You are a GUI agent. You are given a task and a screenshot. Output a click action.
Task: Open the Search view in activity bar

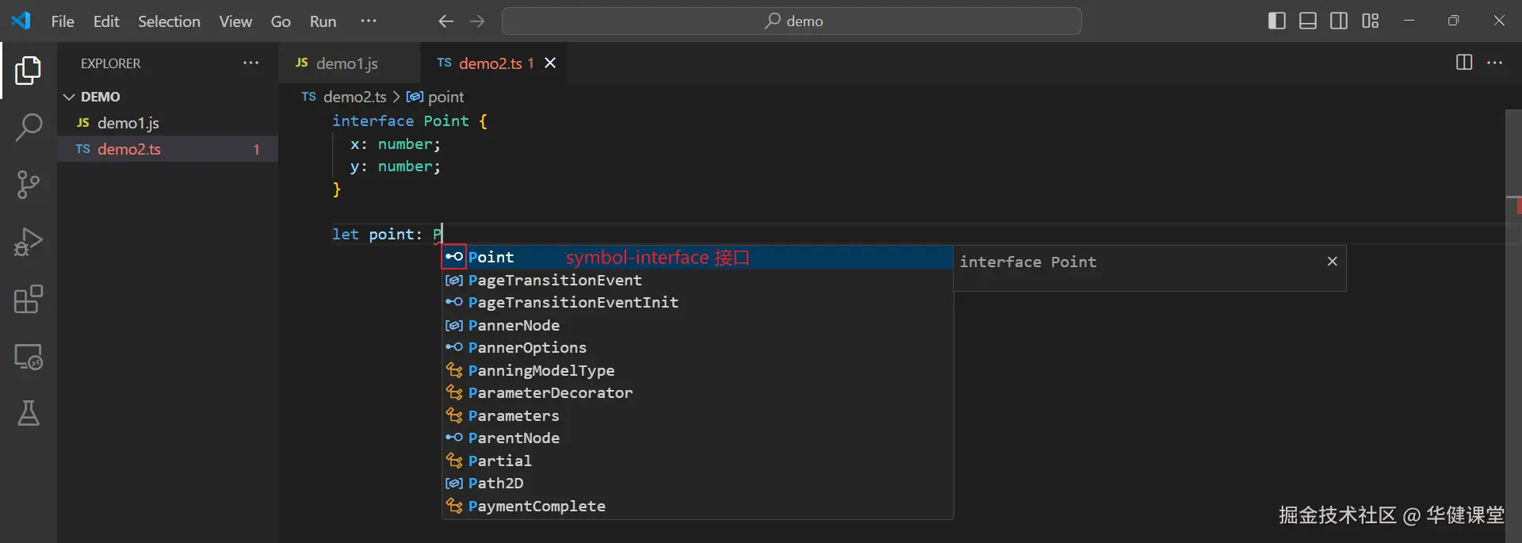(x=29, y=127)
